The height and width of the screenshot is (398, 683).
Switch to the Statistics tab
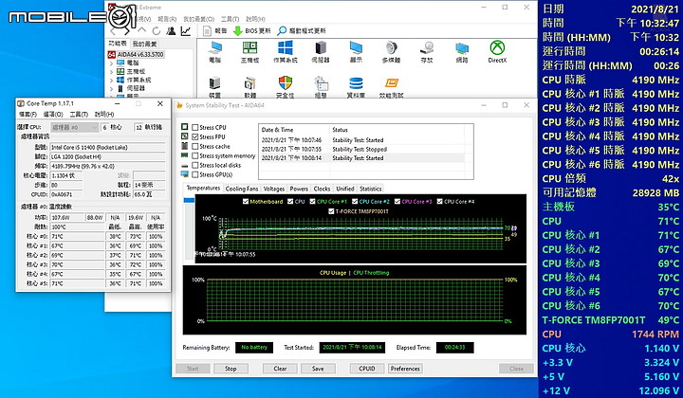coord(371,189)
